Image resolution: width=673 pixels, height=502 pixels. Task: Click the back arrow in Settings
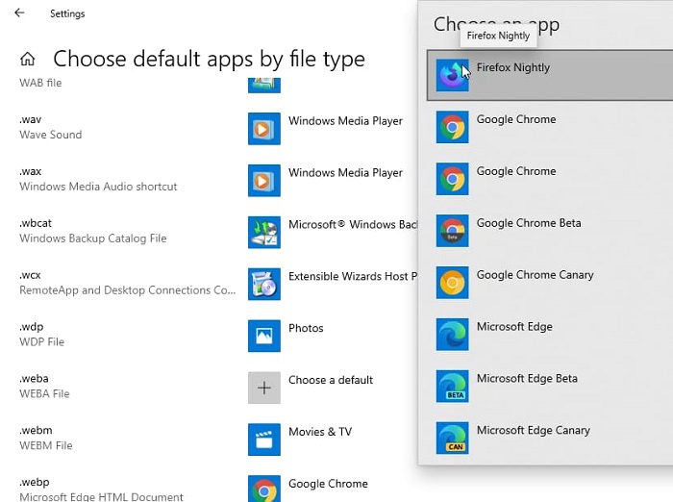(20, 13)
